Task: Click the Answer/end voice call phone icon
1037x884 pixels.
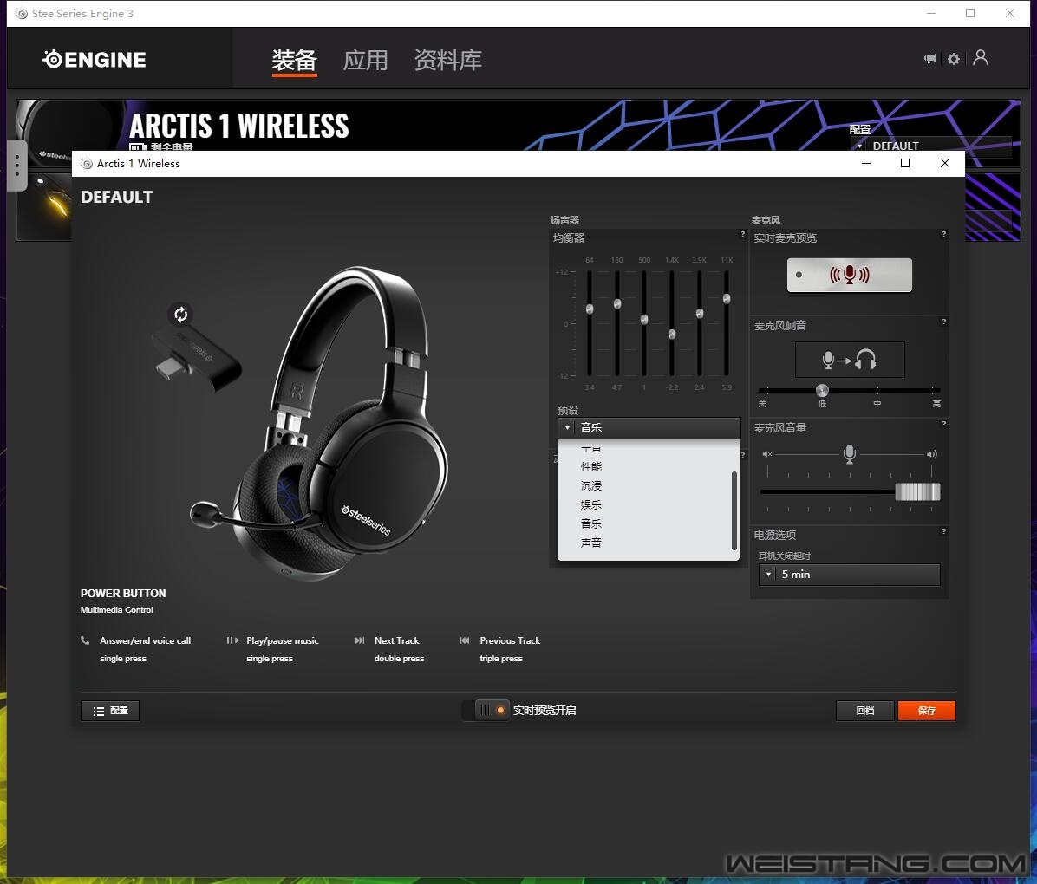Action: tap(85, 640)
